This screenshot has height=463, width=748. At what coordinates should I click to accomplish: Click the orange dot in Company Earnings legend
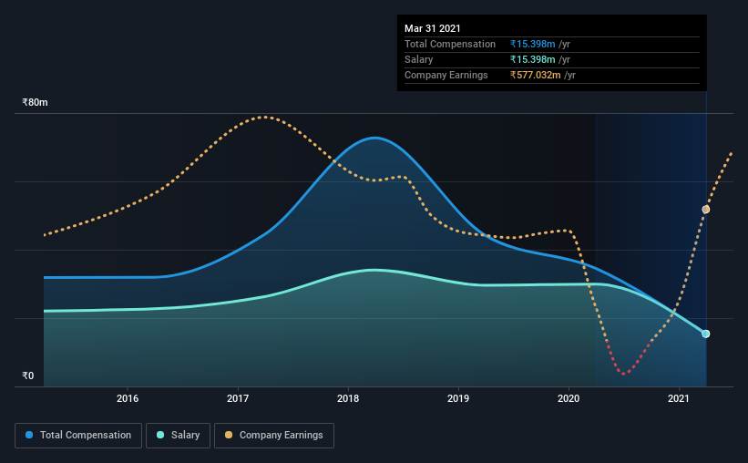point(229,435)
